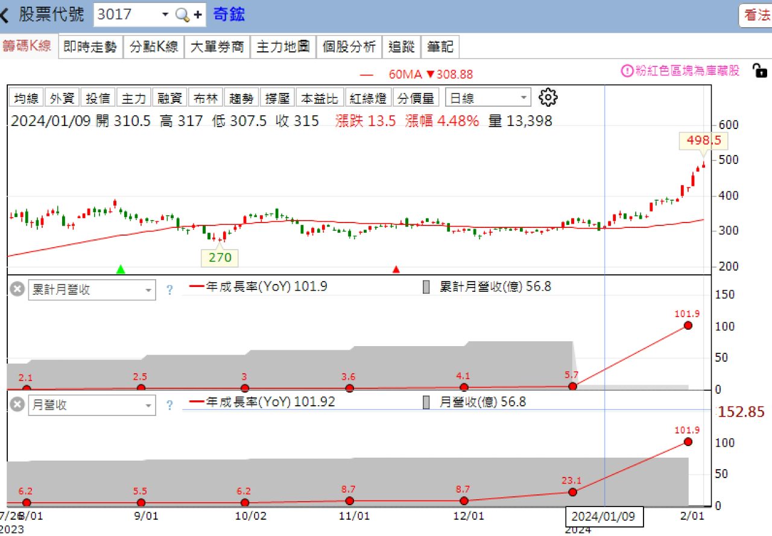Image resolution: width=772 pixels, height=536 pixels.
Task: Select the 2.5 data point in 累計月營收
Action: (x=141, y=388)
